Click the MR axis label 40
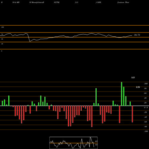The image size is (149, 149). 145,98
